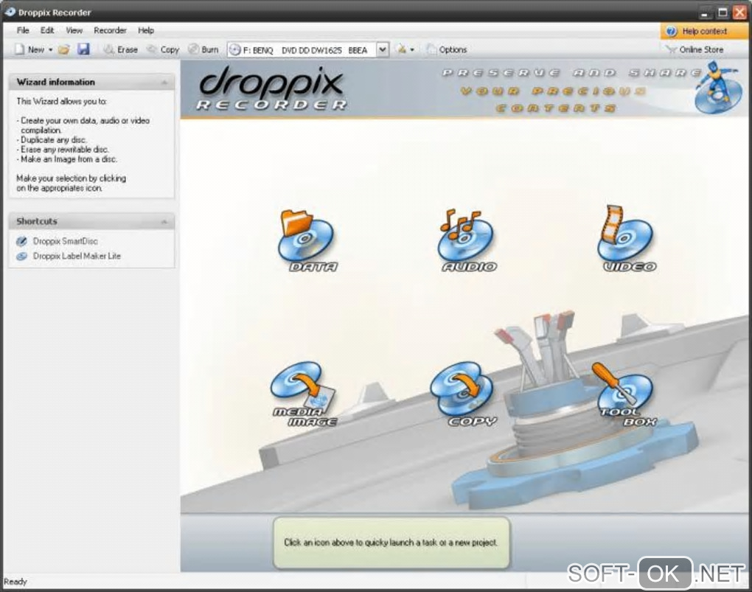Launch the Audio disc project icon
Screen dimensions: 752x592
point(467,241)
